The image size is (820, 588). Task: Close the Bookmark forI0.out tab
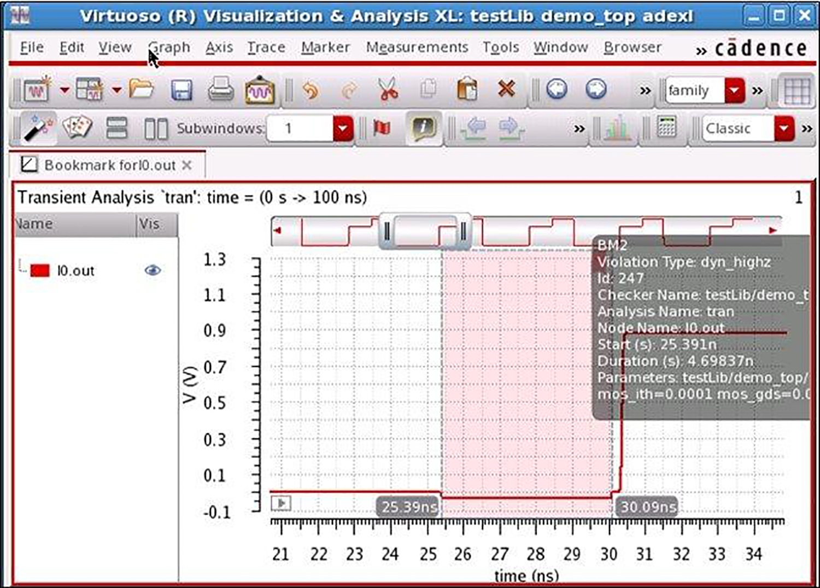tap(187, 165)
